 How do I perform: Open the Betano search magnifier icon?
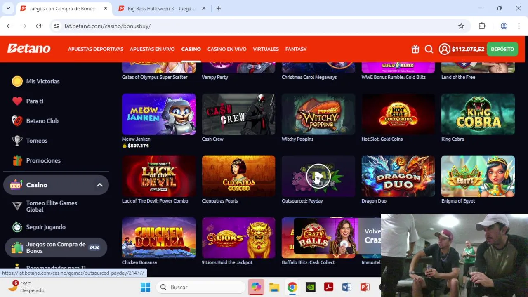click(x=429, y=49)
